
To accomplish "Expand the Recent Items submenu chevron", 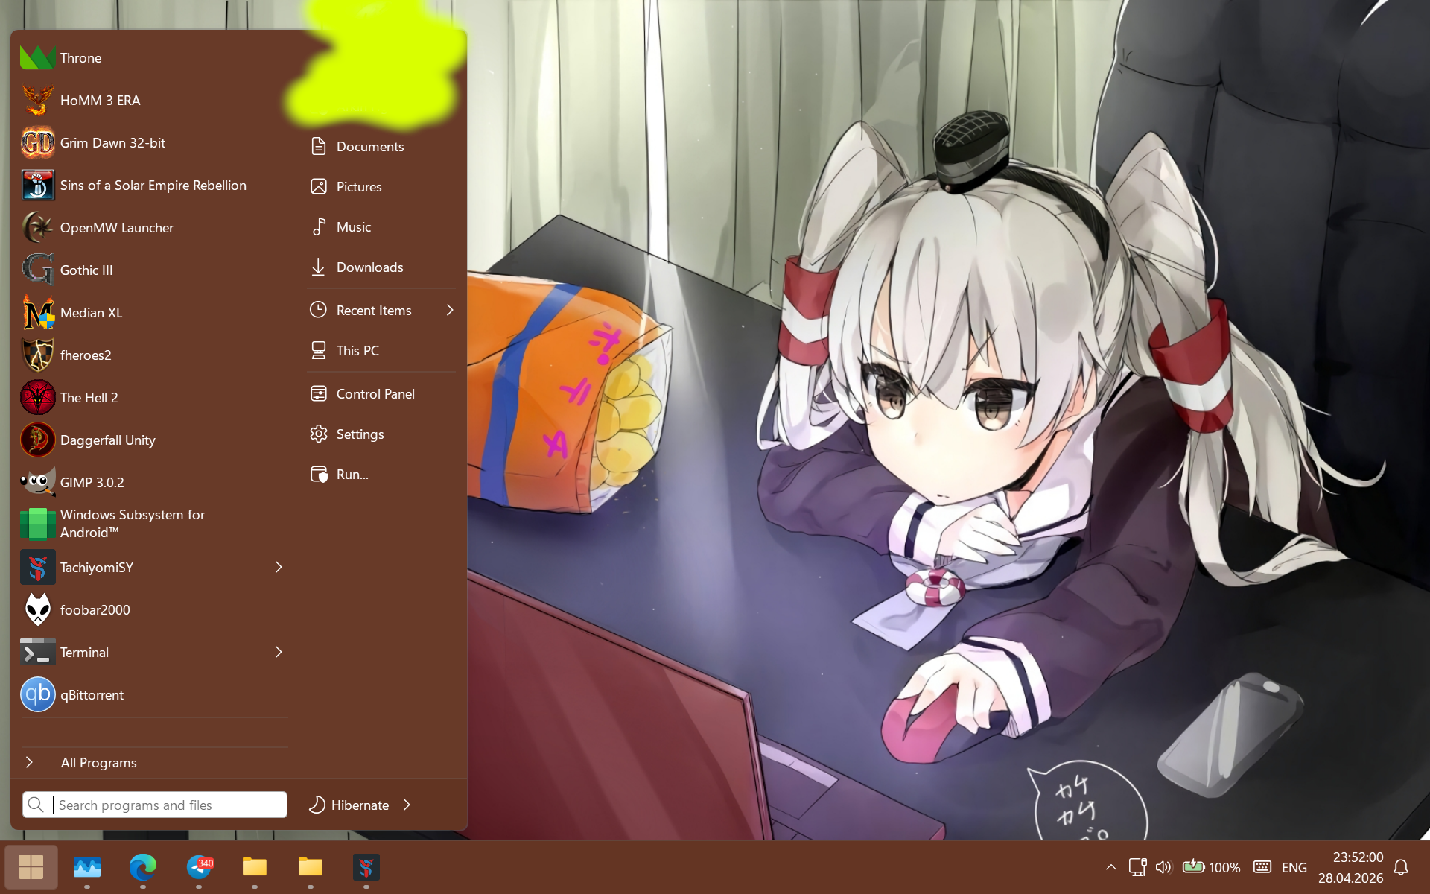I will pos(450,311).
